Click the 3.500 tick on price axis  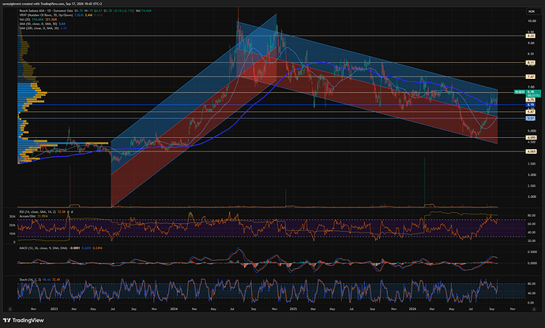(x=532, y=163)
